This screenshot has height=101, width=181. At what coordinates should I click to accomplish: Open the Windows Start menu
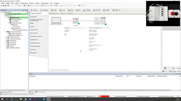coord(2,99)
